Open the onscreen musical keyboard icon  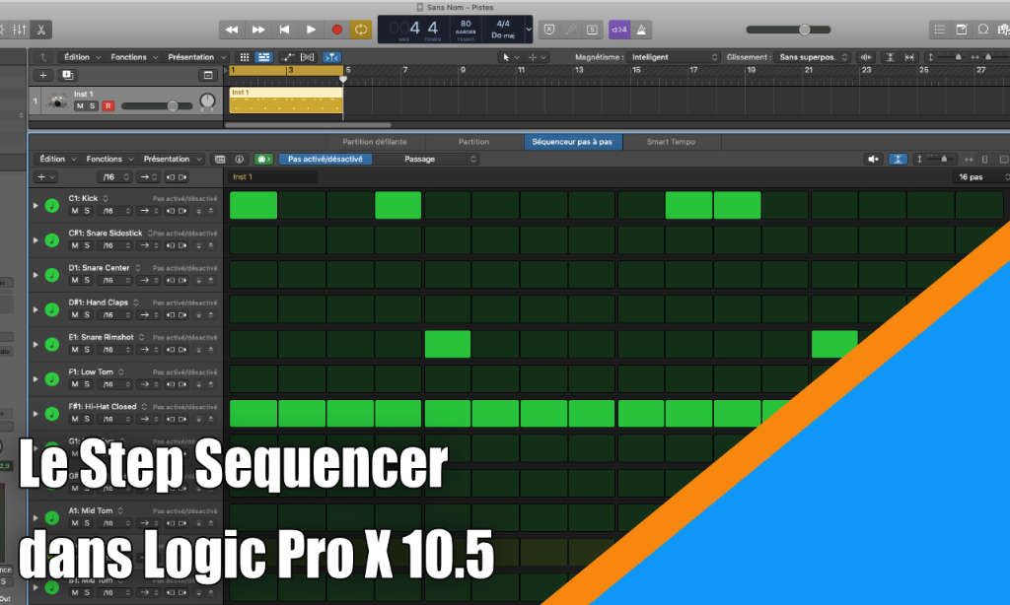590,29
